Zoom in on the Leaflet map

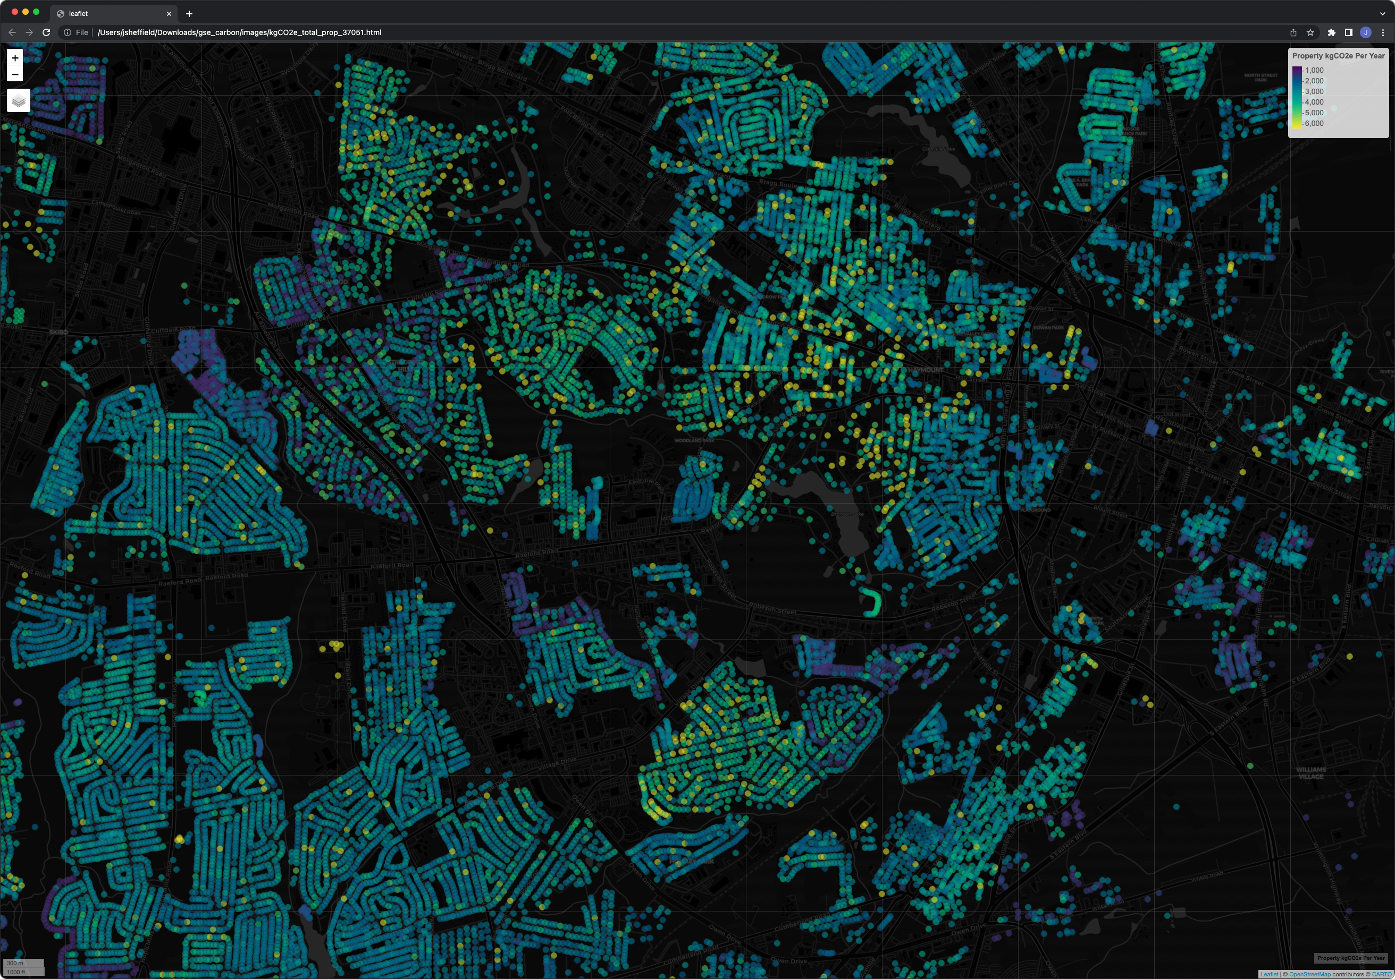click(15, 58)
